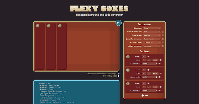Open the flex-wrap dropdown

(152, 35)
